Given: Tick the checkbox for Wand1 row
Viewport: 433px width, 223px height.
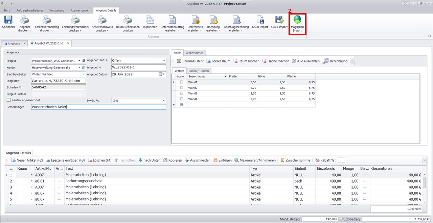Looking at the screenshot, I should tap(182, 82).
